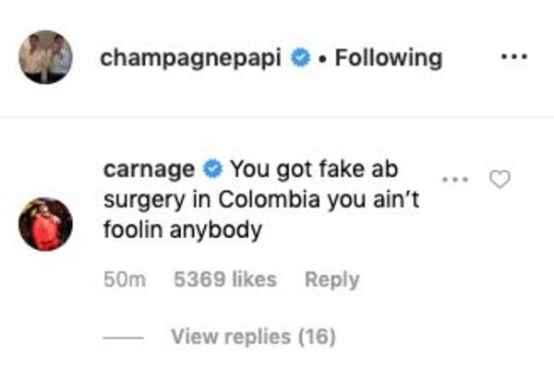Click the verified badge next to carnage

(x=212, y=169)
